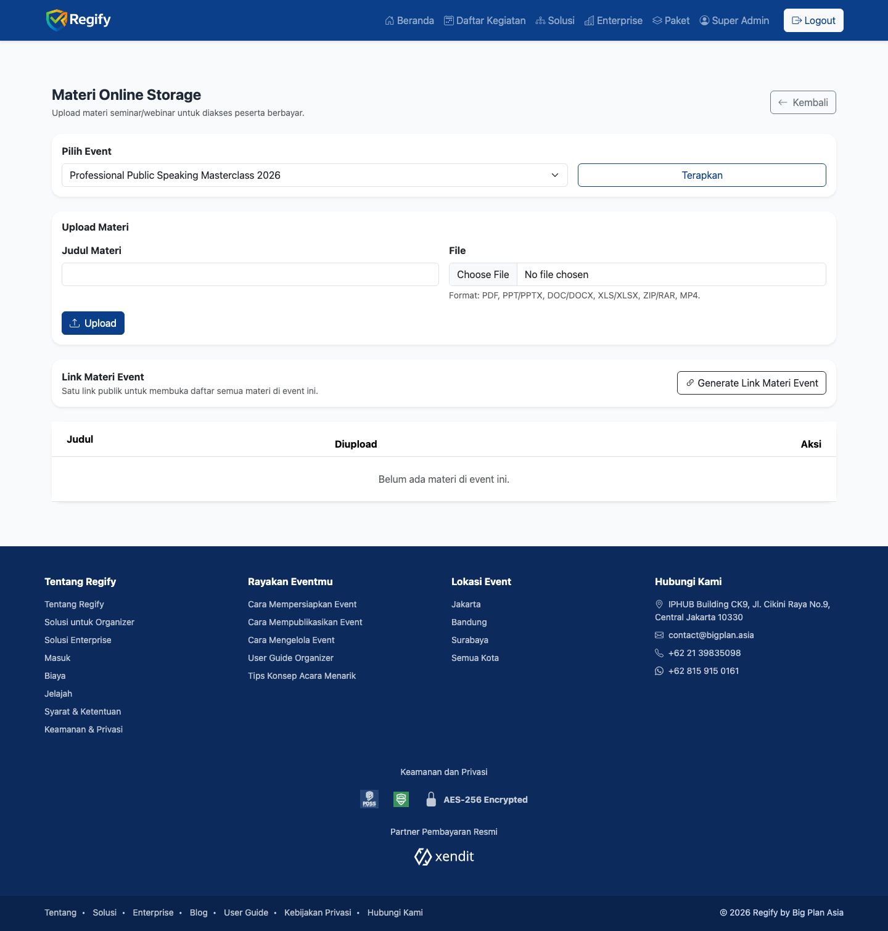888x931 pixels.
Task: Click Blog in the bottom bar
Action: [199, 913]
